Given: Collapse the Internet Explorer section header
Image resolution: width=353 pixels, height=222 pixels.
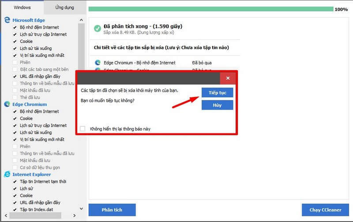Looking at the screenshot, I should [31, 174].
